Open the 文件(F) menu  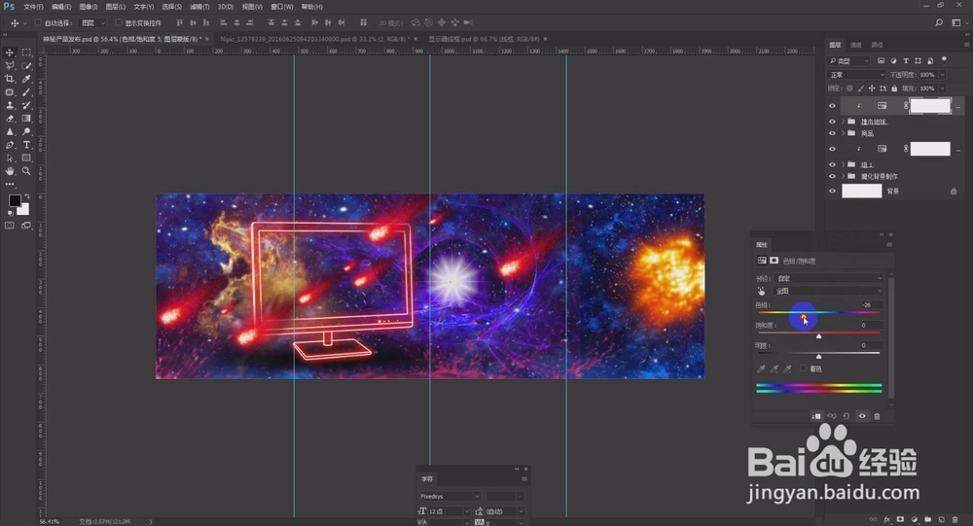click(33, 7)
